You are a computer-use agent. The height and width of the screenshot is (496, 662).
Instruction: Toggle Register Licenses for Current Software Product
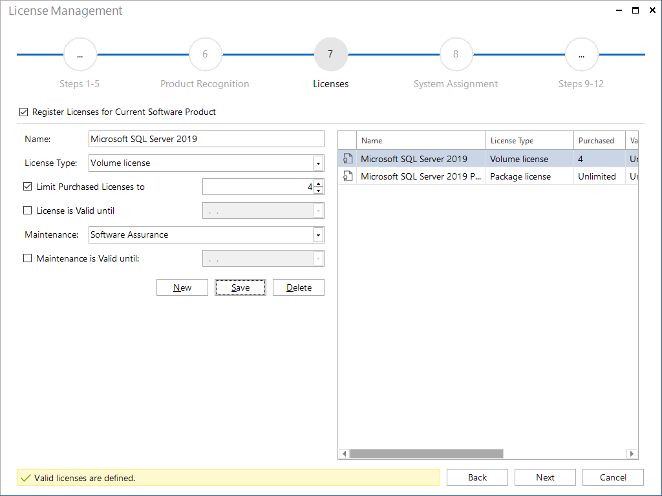[x=24, y=112]
